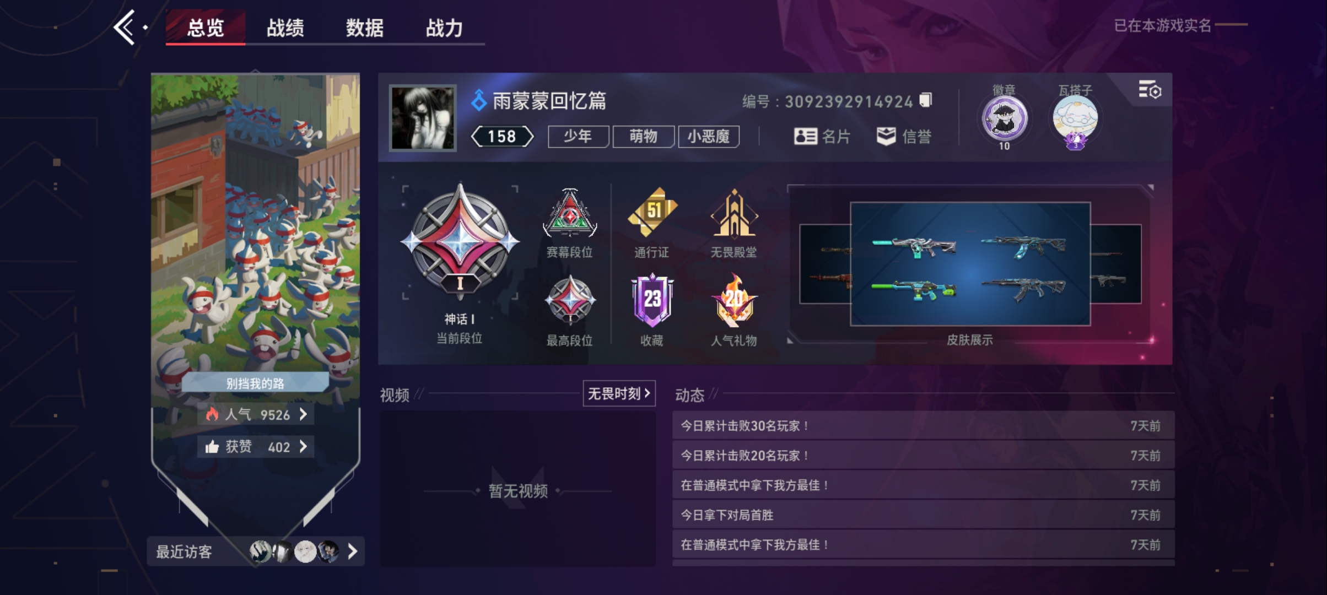This screenshot has height=595, width=1327.
Task: Go back with the double-chevron arrow
Action: (125, 27)
